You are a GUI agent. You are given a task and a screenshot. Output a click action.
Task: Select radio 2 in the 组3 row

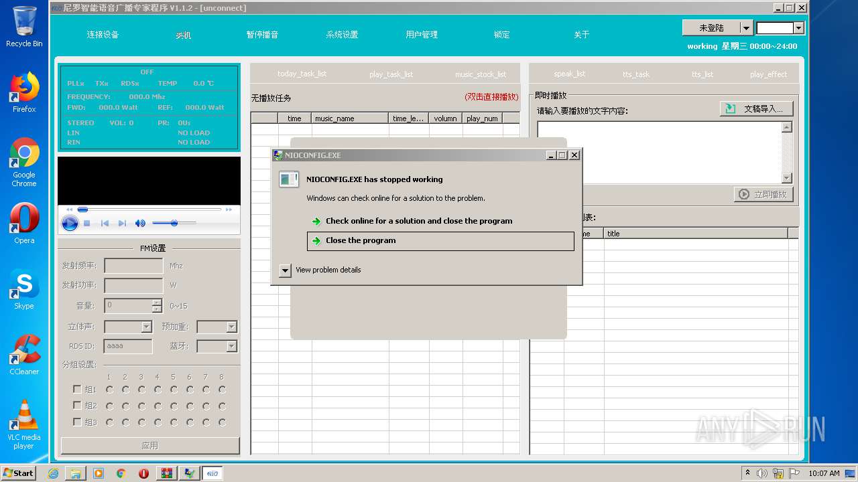click(125, 422)
